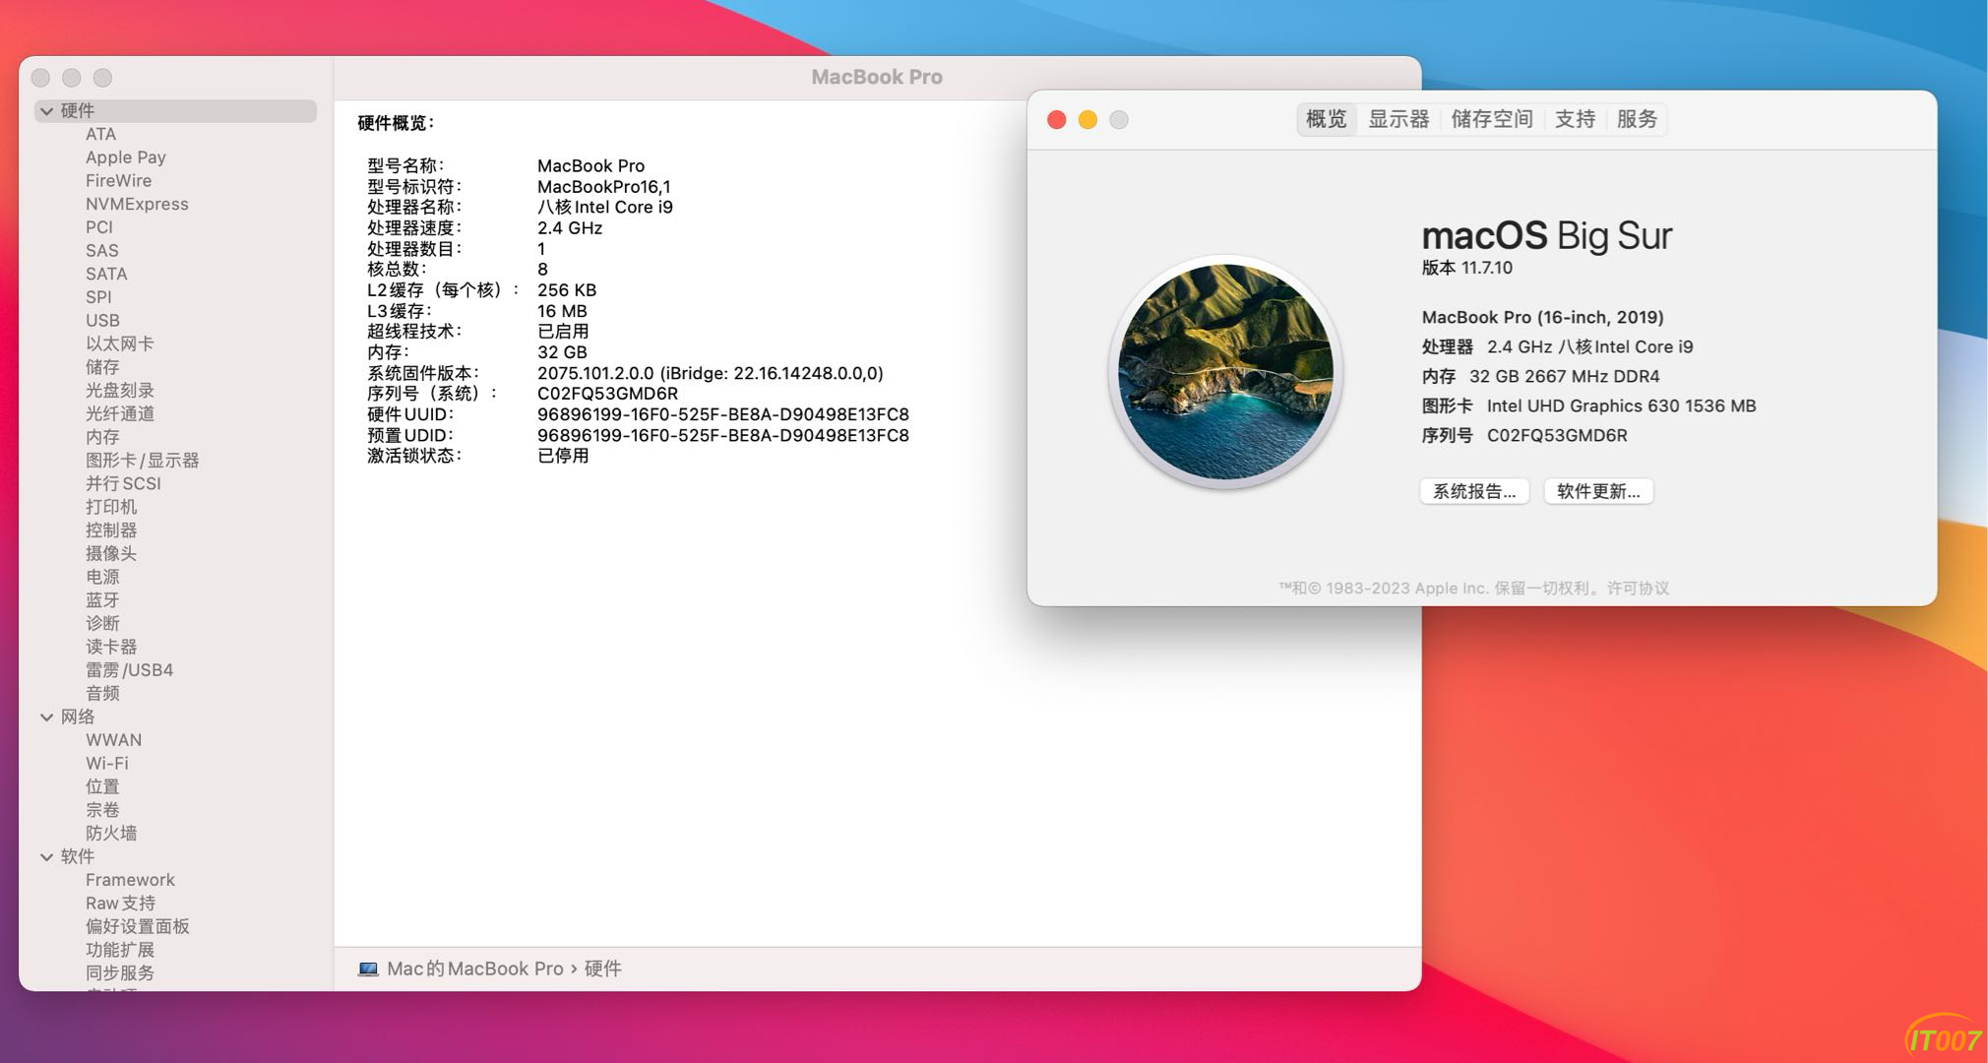Image resolution: width=1988 pixels, height=1063 pixels.
Task: Click the macOS Big Sur logo image
Action: coord(1225,373)
